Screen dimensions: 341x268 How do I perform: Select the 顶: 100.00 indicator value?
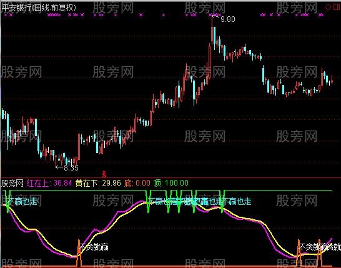pyautogui.click(x=171, y=183)
